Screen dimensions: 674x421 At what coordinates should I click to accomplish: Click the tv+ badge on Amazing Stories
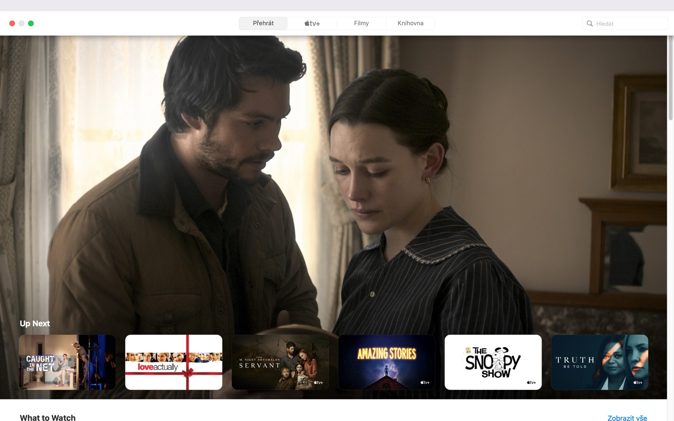pyautogui.click(x=425, y=382)
